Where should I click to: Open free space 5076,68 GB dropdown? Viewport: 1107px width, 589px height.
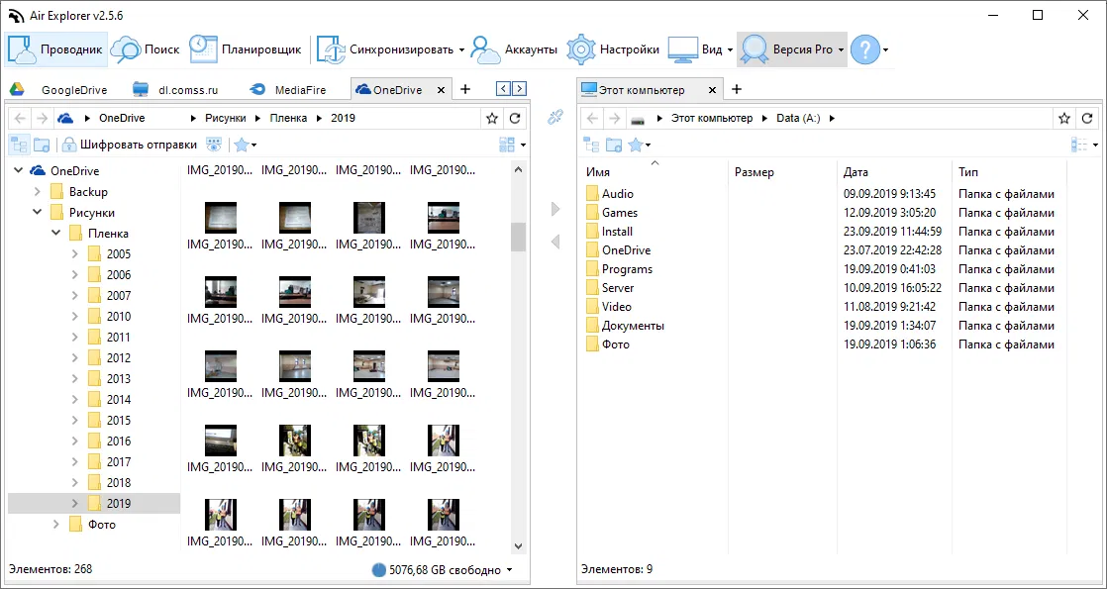tap(442, 570)
